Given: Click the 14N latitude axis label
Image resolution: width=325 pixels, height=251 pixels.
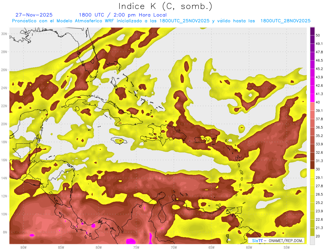Looking at the screenshot, I should pos(4,178).
